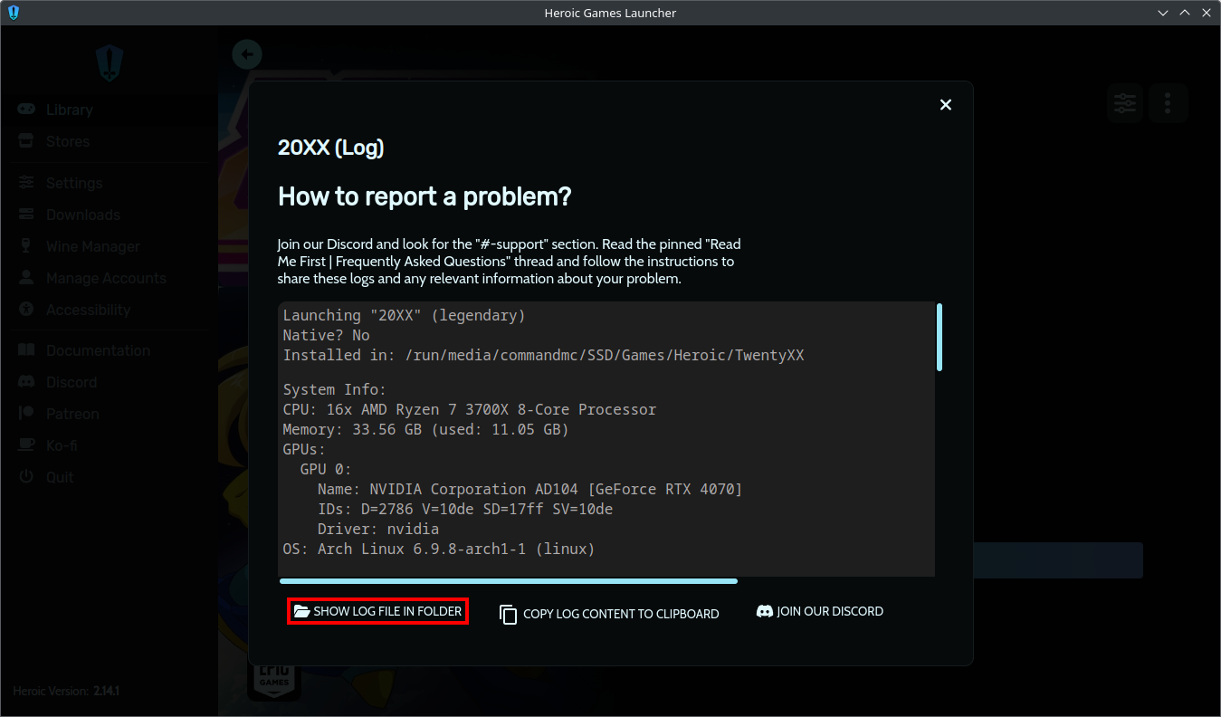1221x717 pixels.
Task: Close the log dialog with X
Action: point(945,105)
